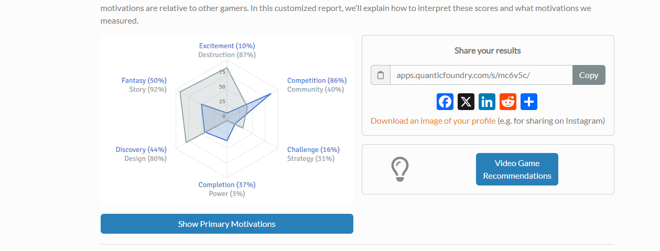The image size is (660, 251).
Task: Share results on Reddit
Action: click(508, 102)
